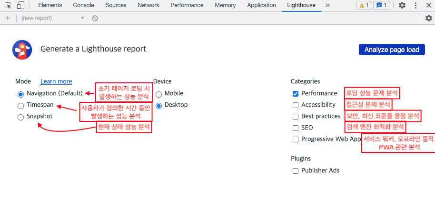Viewport: 435px width, 200px height.
Task: Uncheck the Performance category
Action: 296,94
